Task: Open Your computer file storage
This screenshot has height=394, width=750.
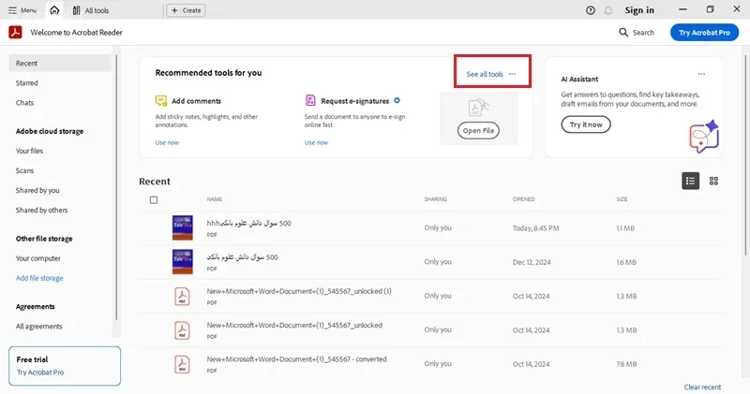Action: 38,258
